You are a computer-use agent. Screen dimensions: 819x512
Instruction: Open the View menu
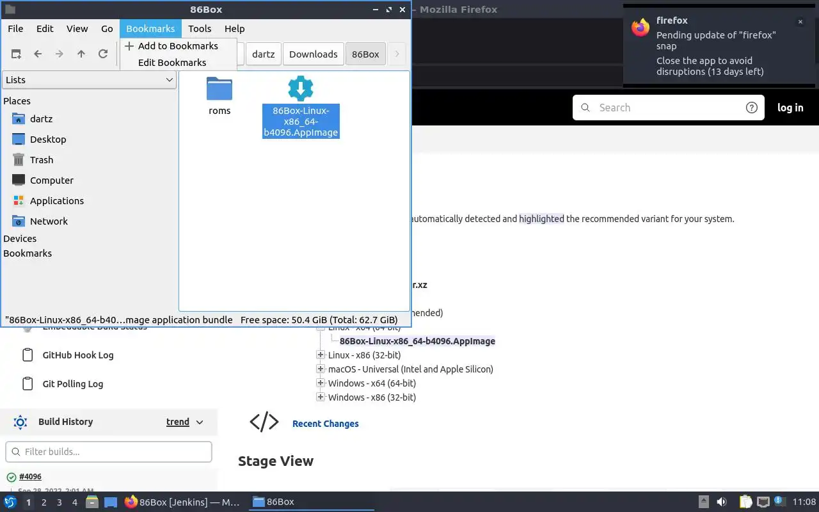[x=77, y=29]
